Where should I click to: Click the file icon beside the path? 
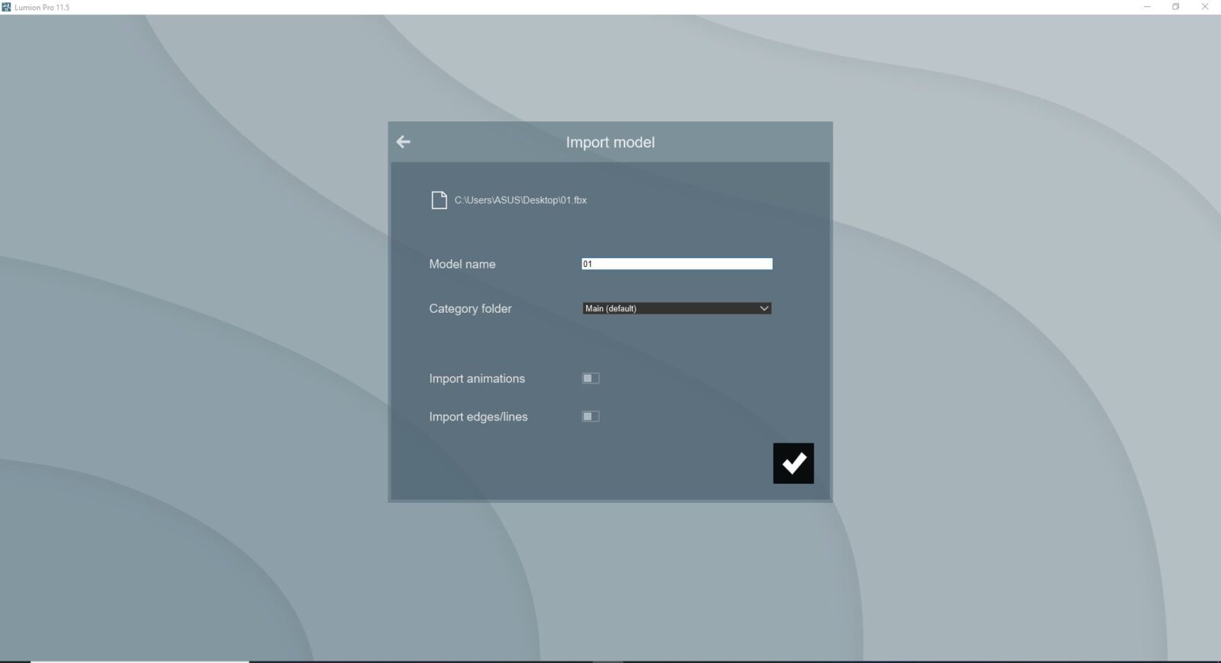[439, 200]
